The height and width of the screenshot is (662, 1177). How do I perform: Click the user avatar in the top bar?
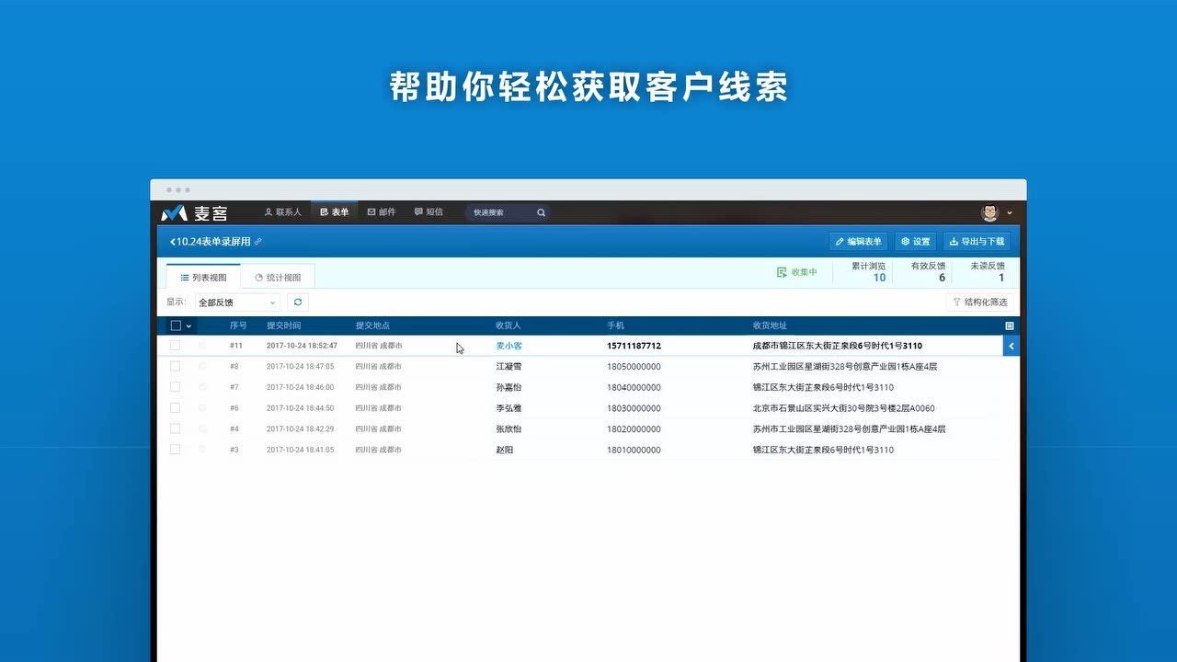(x=989, y=212)
